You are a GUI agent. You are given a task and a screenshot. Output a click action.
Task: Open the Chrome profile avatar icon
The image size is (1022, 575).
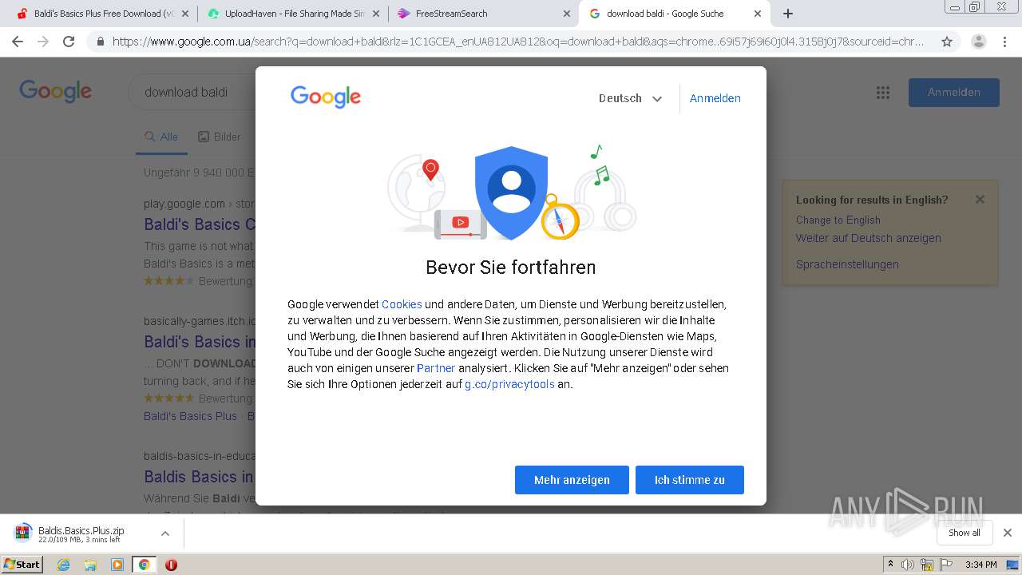(x=978, y=42)
